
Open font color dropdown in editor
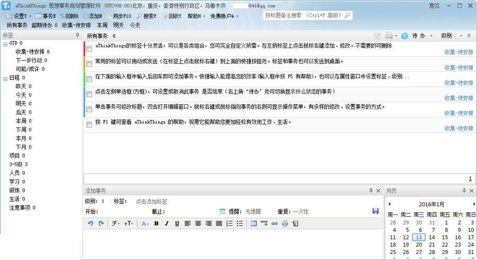(145, 223)
